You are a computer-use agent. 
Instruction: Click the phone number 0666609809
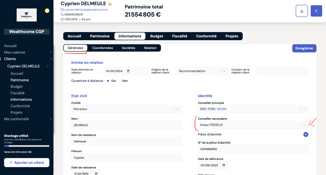pos(73,15)
